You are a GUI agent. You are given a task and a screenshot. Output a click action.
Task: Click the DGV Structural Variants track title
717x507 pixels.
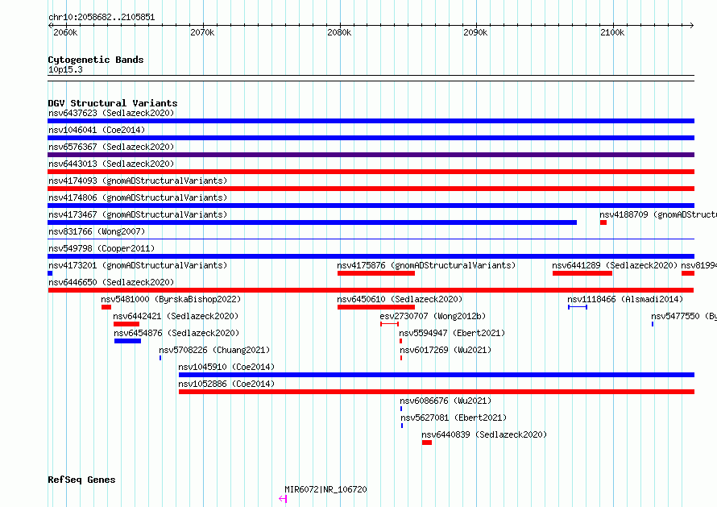[x=113, y=103]
